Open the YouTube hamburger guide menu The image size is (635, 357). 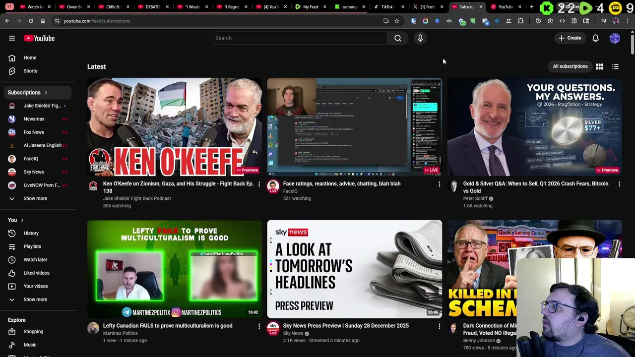[x=12, y=38]
